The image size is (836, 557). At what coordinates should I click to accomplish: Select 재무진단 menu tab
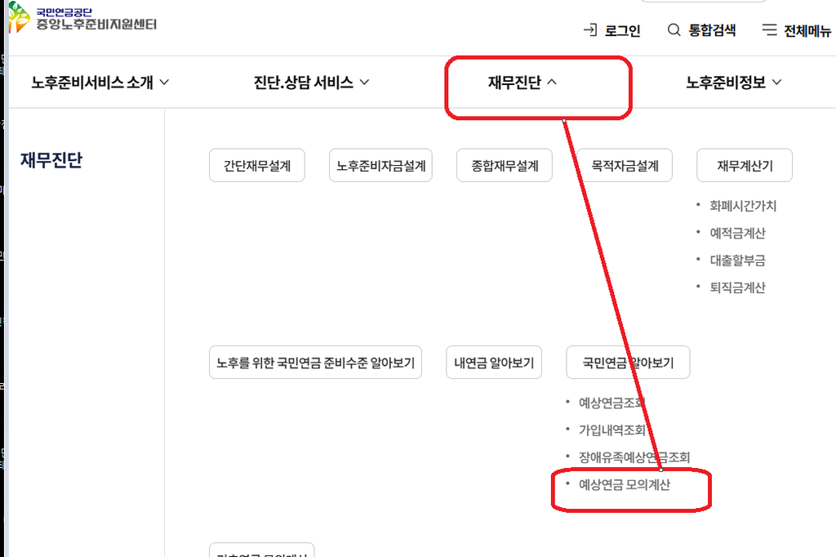pos(514,82)
